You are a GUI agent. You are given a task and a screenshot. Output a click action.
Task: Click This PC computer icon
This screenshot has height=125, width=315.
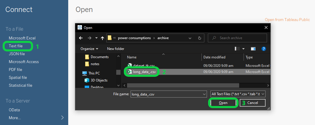pos(85,73)
